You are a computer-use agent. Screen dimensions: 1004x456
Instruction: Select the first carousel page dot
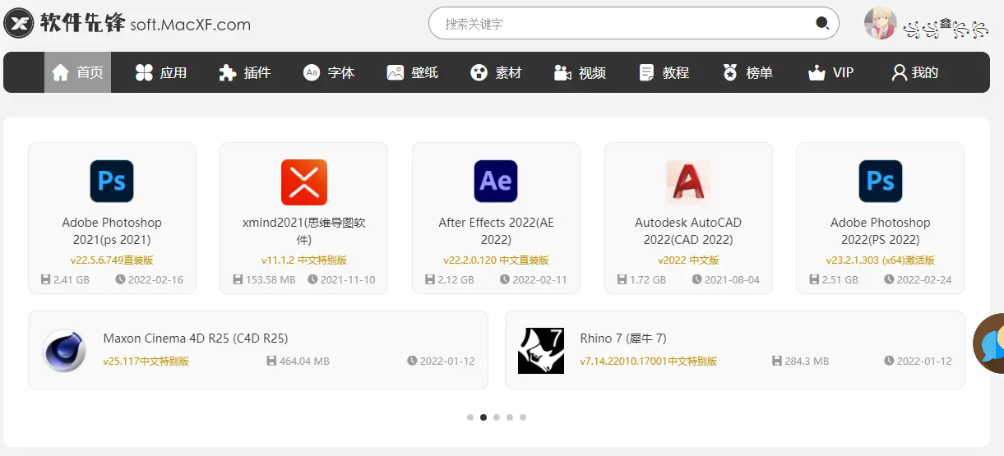click(x=470, y=417)
